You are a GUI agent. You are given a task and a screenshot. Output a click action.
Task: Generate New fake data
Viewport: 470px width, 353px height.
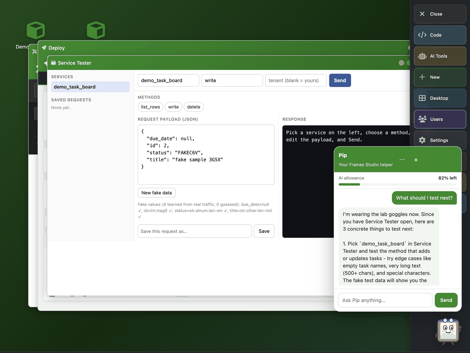tap(157, 193)
